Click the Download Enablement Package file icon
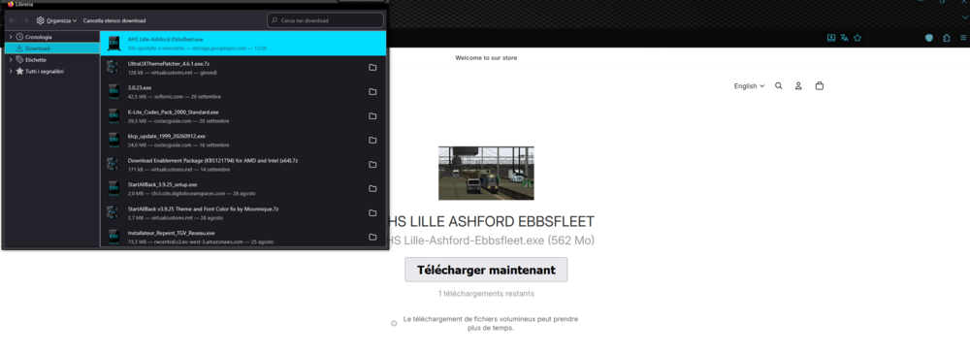Screen dimensions: 970x353 coord(113,164)
